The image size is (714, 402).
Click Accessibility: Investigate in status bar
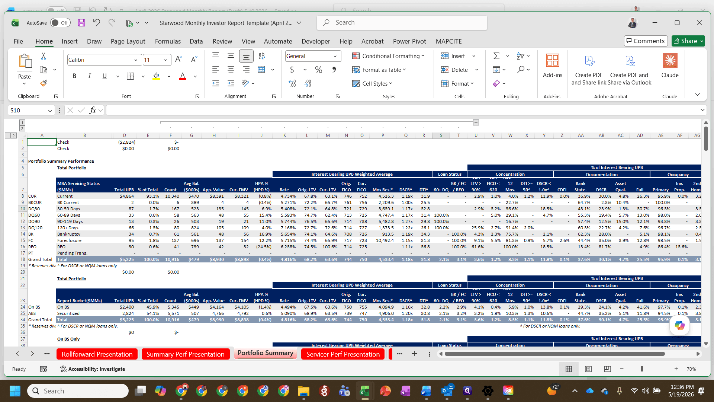[93, 369]
